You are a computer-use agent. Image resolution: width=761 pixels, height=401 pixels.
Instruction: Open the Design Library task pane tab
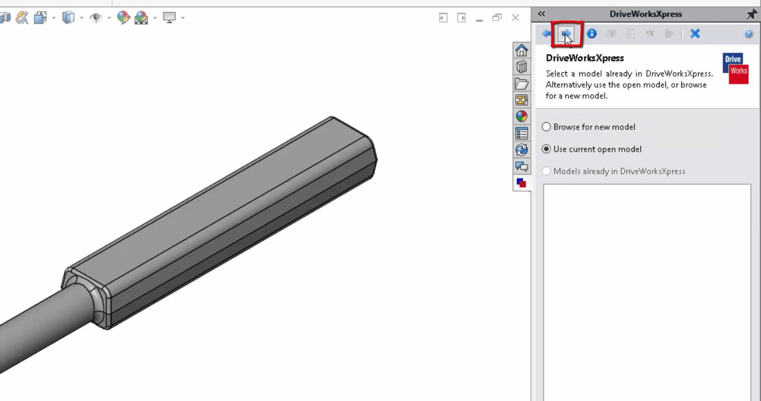(521, 67)
